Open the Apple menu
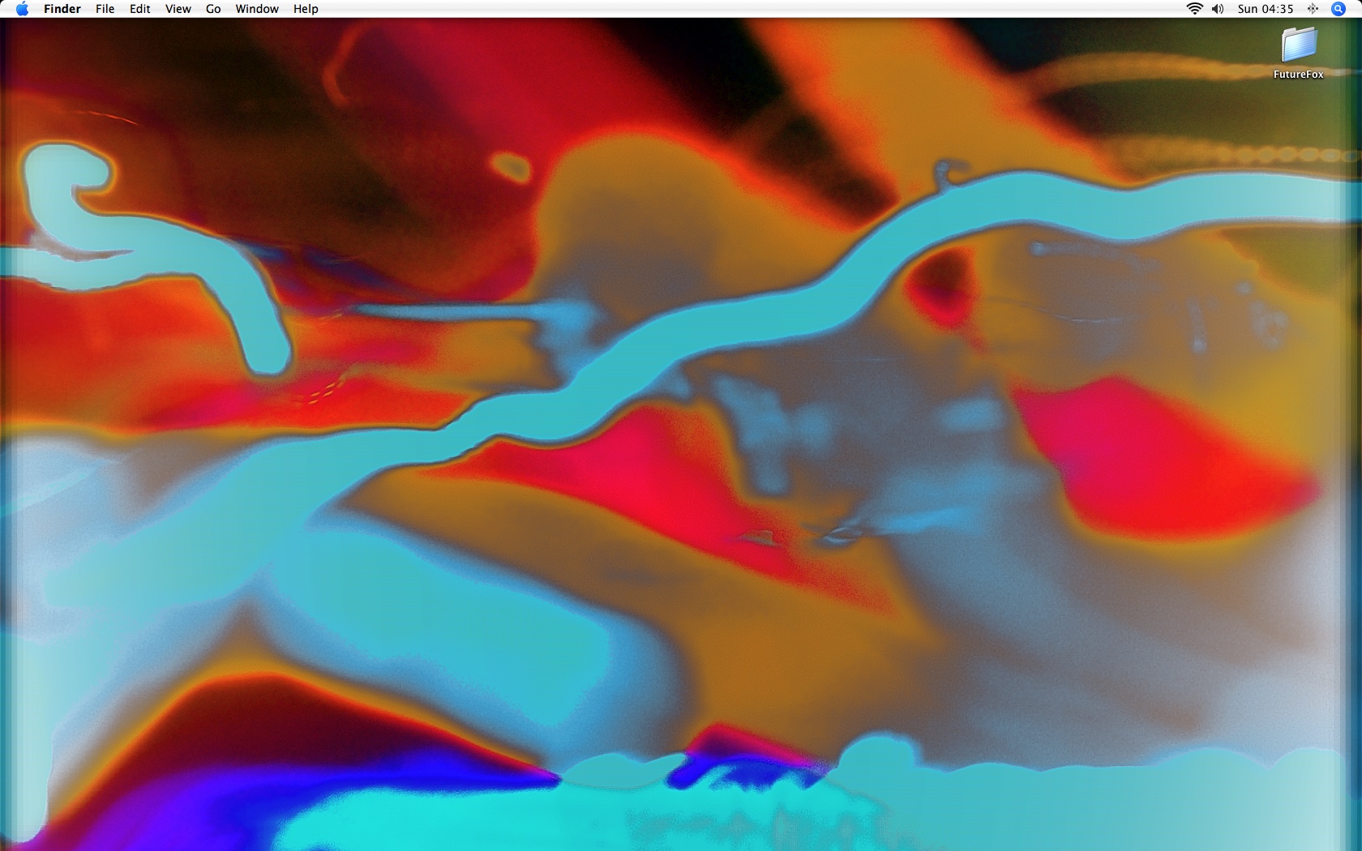The image size is (1362, 851). point(22,9)
